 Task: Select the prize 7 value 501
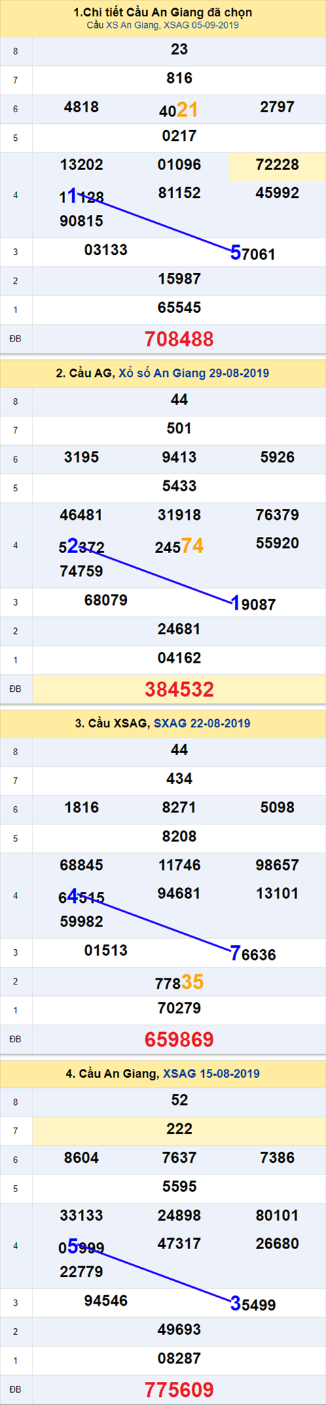click(179, 429)
